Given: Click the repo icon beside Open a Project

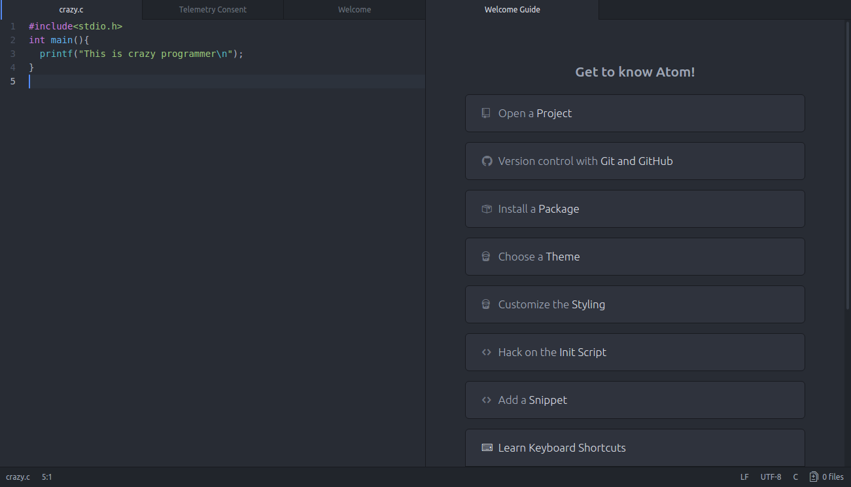Looking at the screenshot, I should [486, 113].
